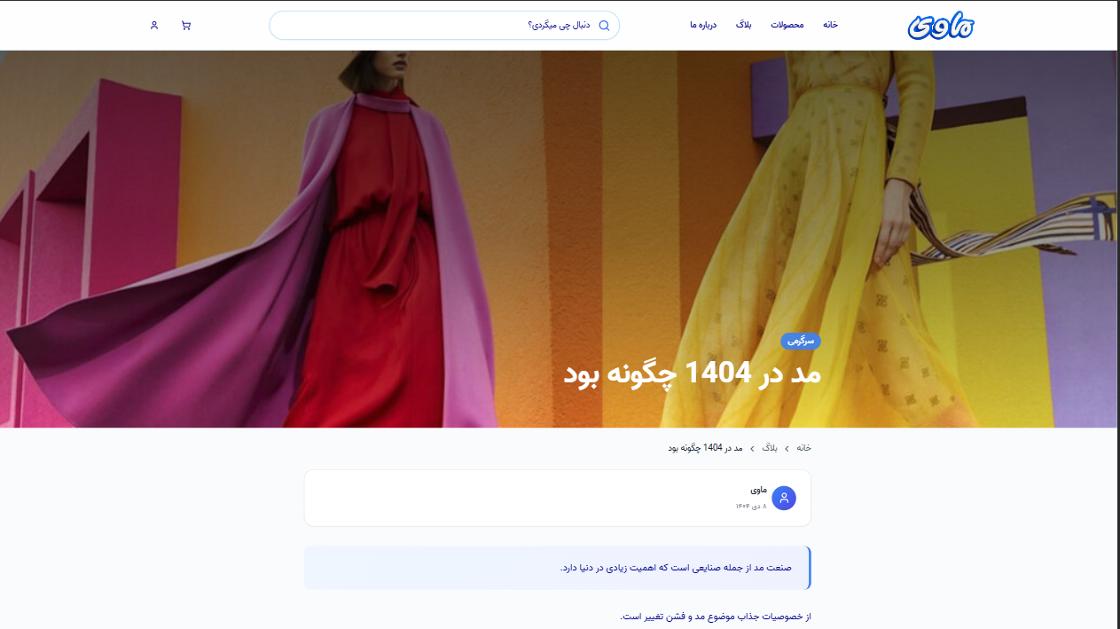Image resolution: width=1120 pixels, height=629 pixels.
Task: Click the سرگرمی category badge
Action: (x=801, y=341)
